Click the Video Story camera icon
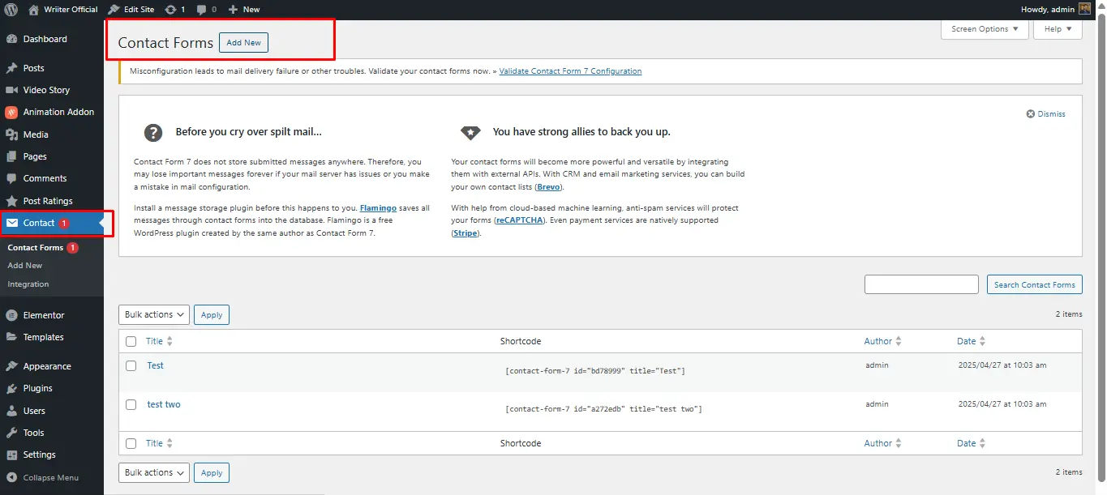Screen dimensions: 1107x495 11,90
